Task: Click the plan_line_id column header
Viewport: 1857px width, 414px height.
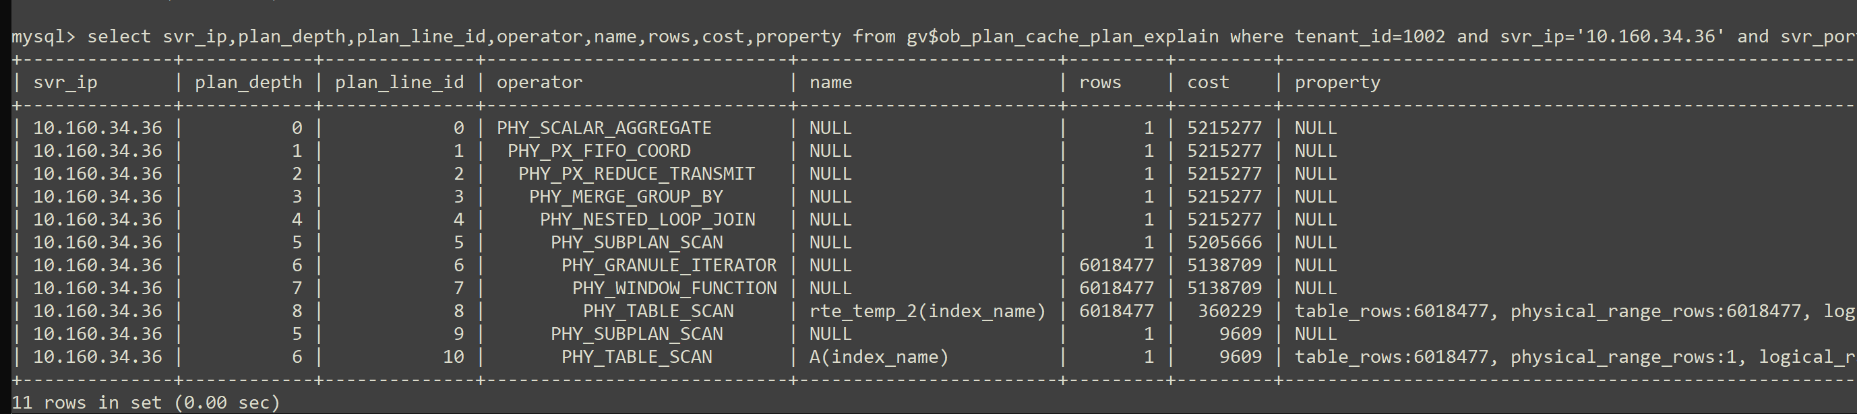Action: pyautogui.click(x=399, y=83)
